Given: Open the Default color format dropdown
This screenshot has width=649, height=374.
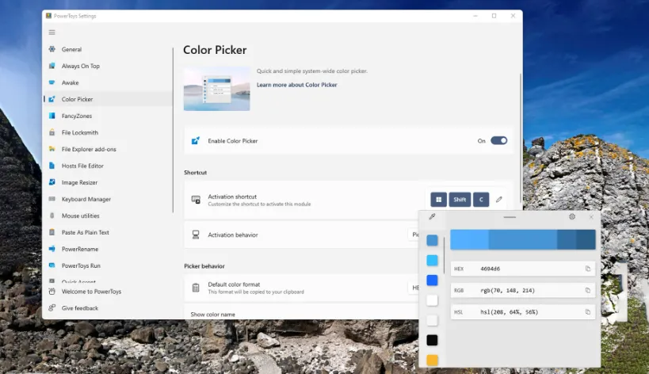Looking at the screenshot, I should [x=414, y=288].
